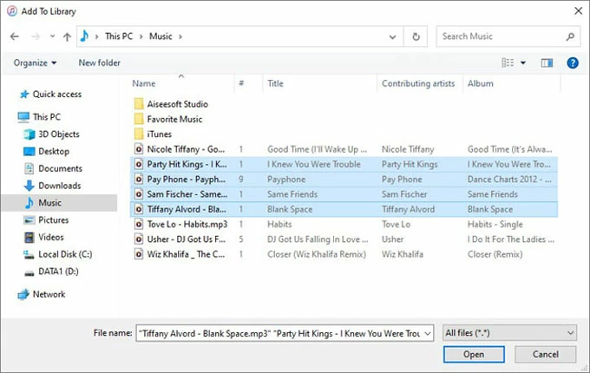Open the iTunes folder
Viewport: 590px width, 373px height.
[x=159, y=134]
